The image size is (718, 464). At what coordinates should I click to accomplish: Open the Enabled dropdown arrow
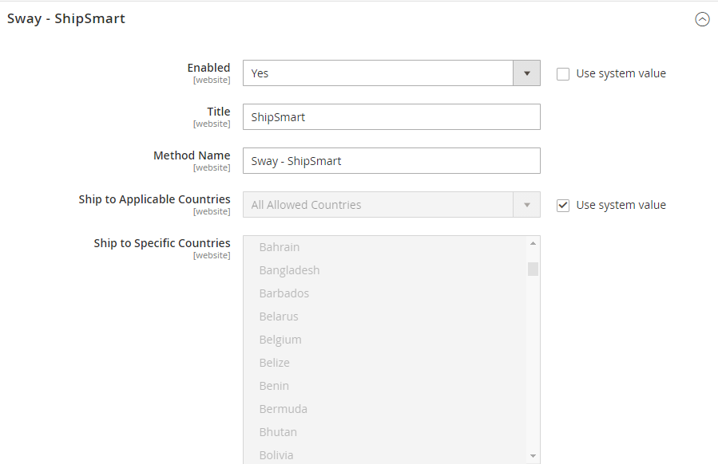526,73
